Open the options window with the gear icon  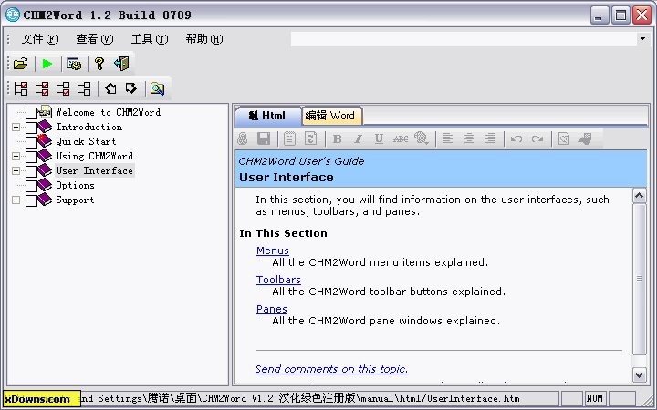(74, 64)
